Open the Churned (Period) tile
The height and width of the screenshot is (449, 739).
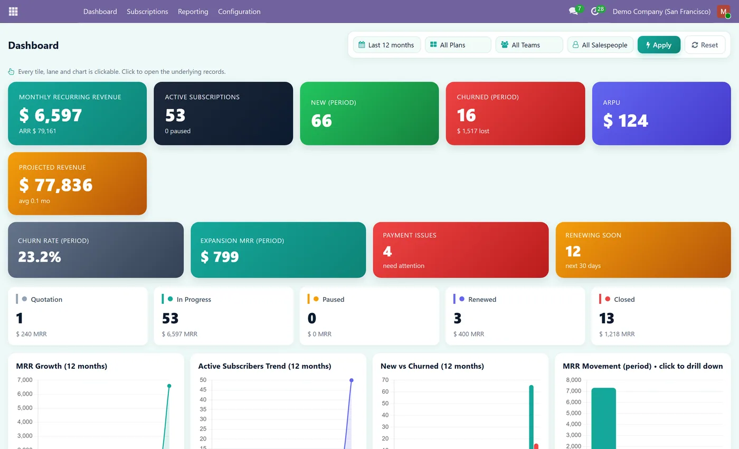(515, 113)
